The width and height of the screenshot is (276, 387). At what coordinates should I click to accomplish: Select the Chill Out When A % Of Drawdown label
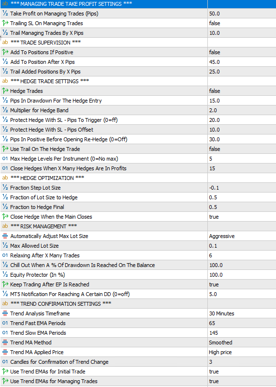[x=83, y=265]
